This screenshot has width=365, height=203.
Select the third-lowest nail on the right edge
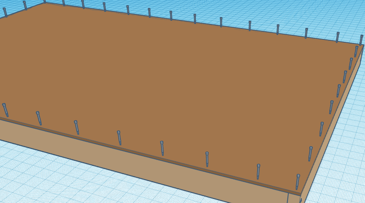(x=331, y=107)
